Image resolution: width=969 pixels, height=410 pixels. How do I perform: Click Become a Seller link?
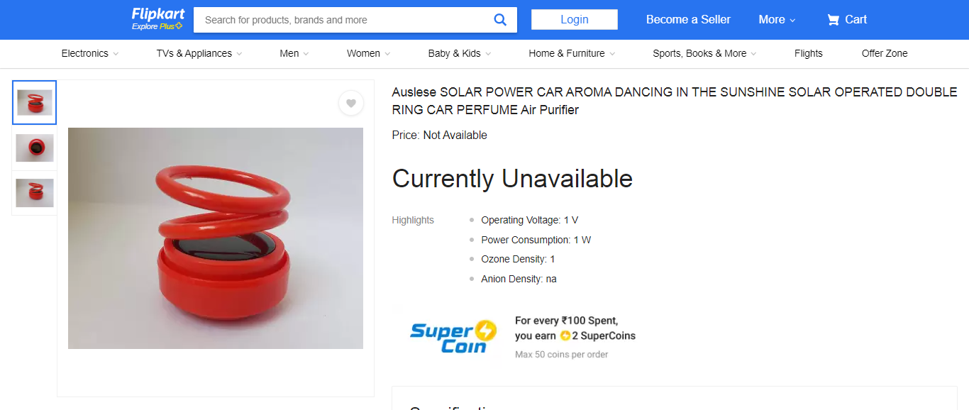point(687,20)
